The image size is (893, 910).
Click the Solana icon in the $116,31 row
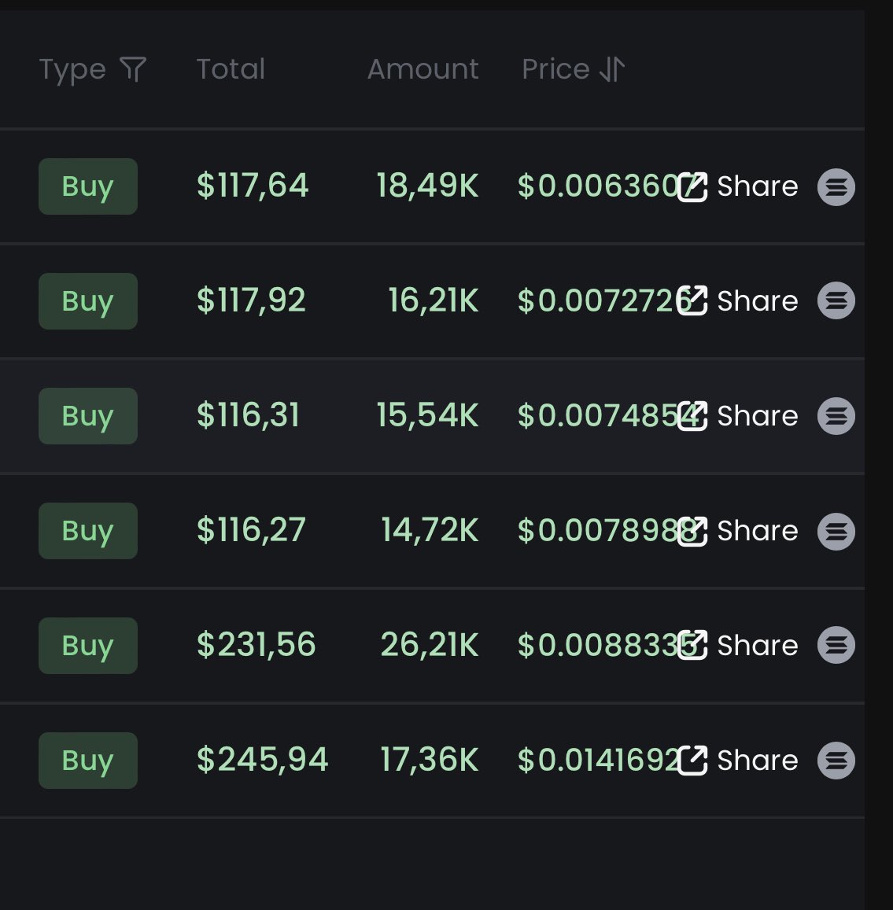[836, 416]
